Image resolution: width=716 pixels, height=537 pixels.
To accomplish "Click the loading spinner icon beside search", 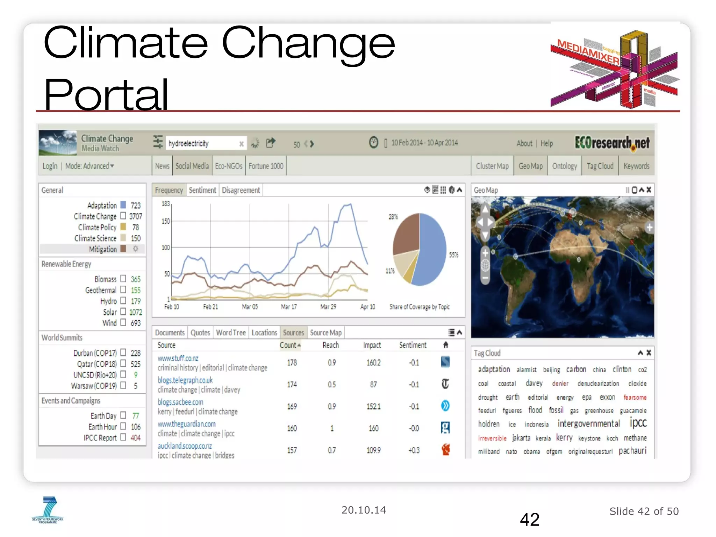I will point(255,143).
